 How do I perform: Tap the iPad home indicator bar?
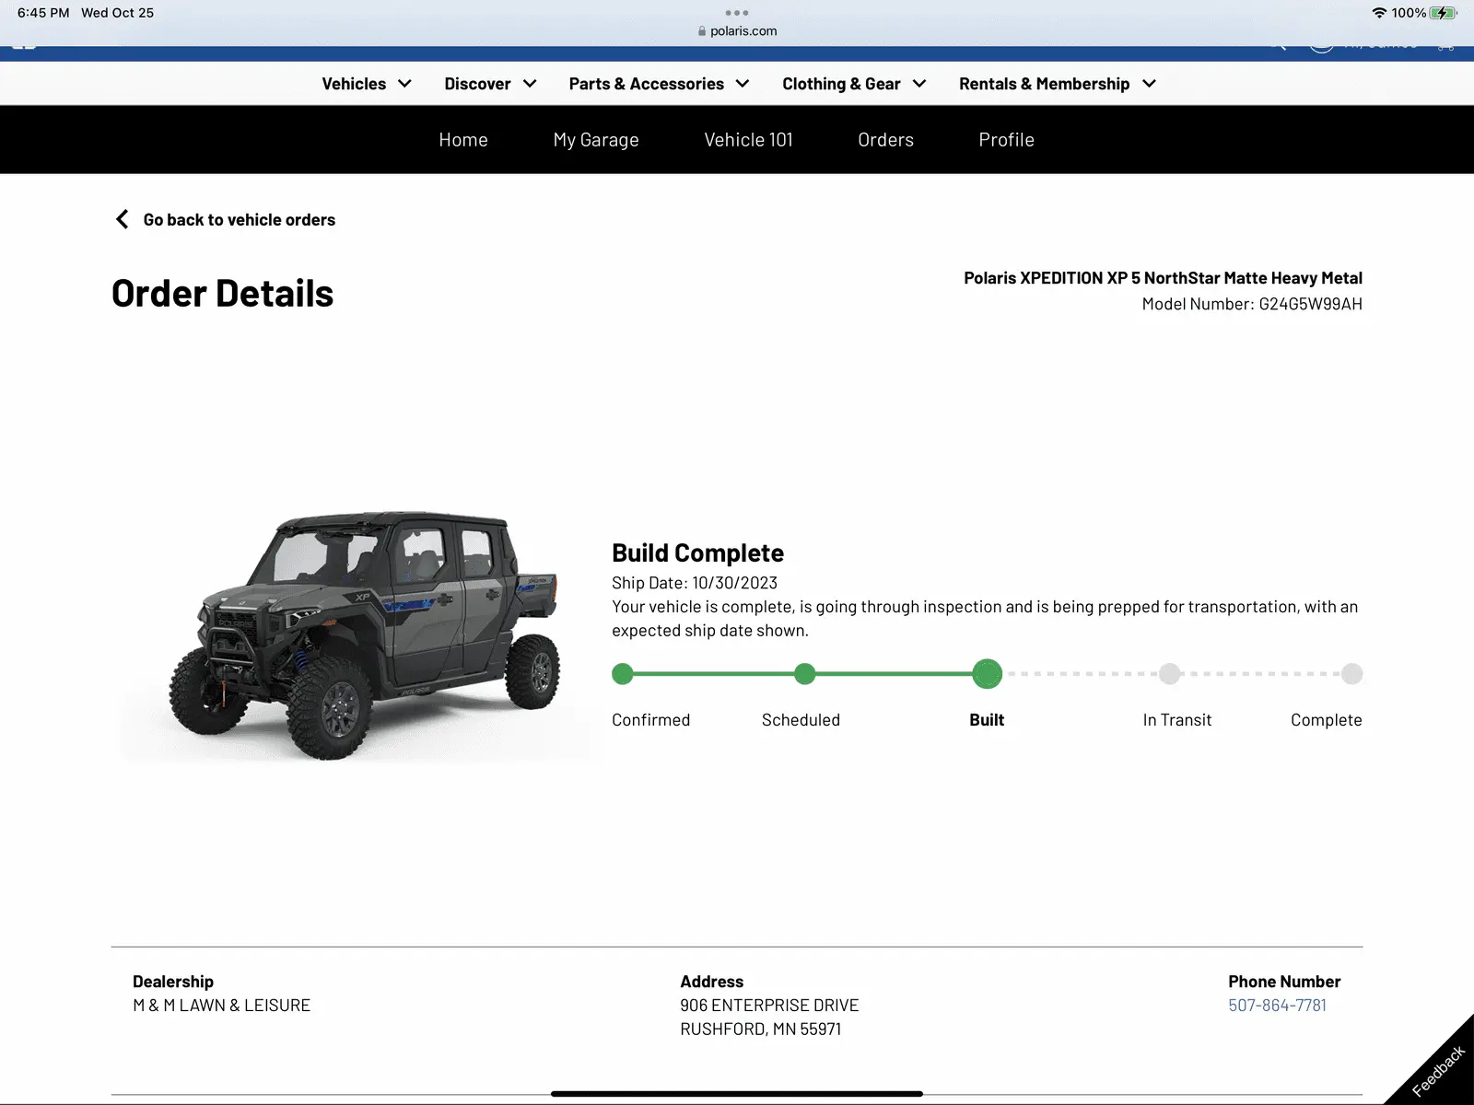[x=737, y=1094]
